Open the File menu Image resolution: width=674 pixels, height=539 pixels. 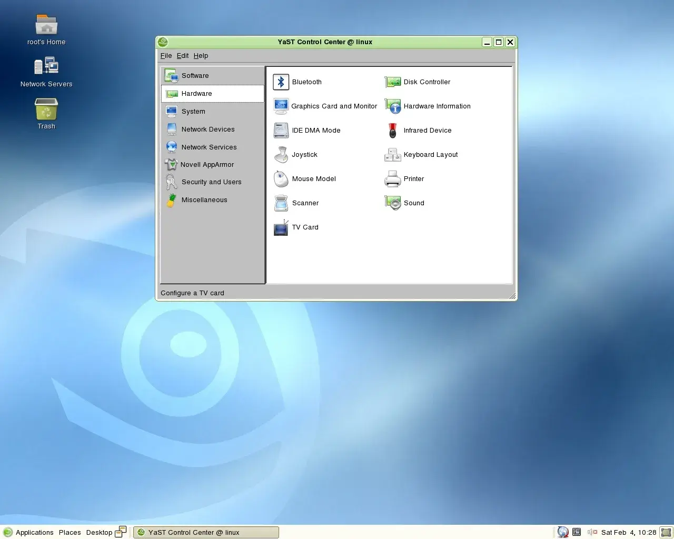166,56
